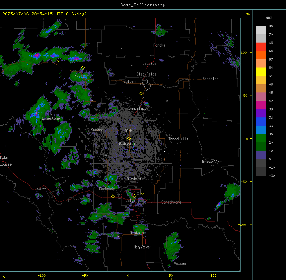This screenshot has width=286, height=280.
Task: Click the Blackfalds label
Action: click(x=146, y=74)
